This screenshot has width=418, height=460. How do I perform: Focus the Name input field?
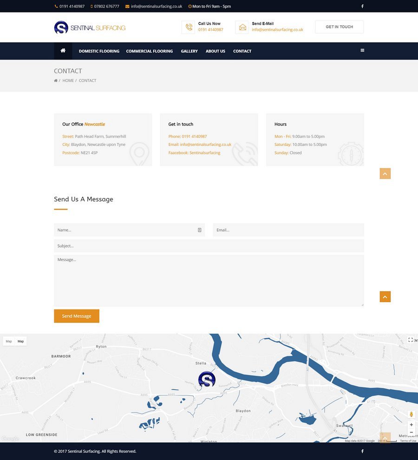125,230
